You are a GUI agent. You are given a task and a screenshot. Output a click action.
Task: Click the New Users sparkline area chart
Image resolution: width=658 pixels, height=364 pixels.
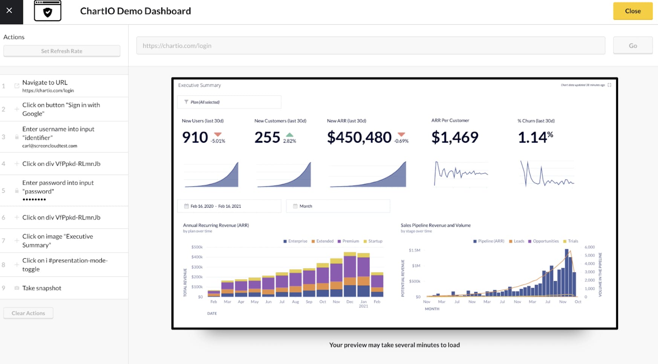point(211,174)
